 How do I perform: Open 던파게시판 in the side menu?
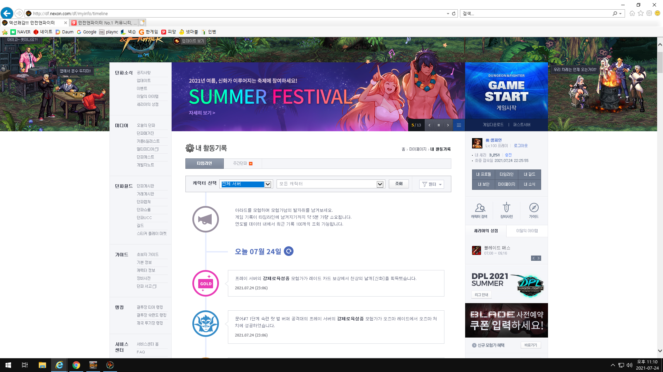click(x=145, y=186)
